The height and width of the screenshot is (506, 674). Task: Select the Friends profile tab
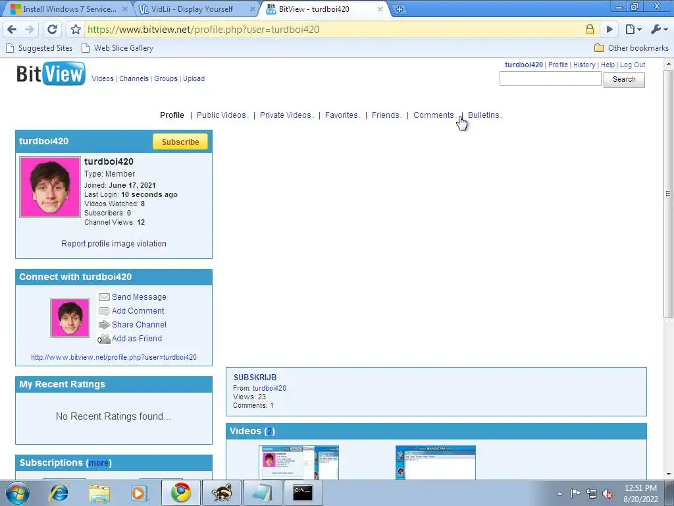click(386, 115)
